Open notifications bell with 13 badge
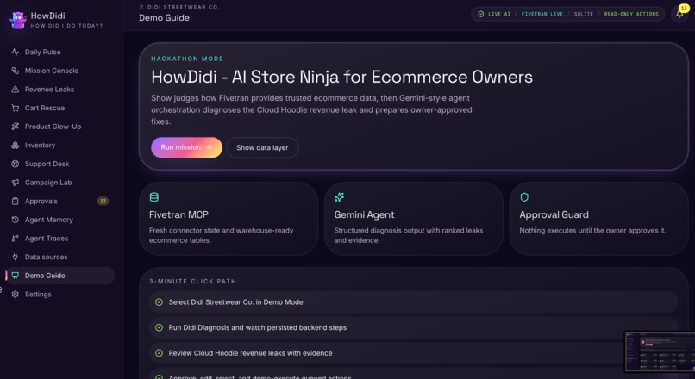The width and height of the screenshot is (695, 379). click(x=680, y=13)
